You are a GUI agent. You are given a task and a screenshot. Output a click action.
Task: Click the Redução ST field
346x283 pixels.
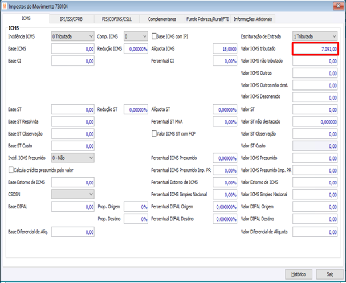[136, 109]
